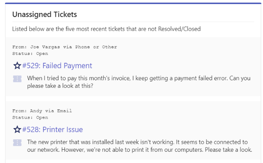Screen dimensions: 263x163
Task: Click the ticket icon beside the printer message
Action: [17, 143]
